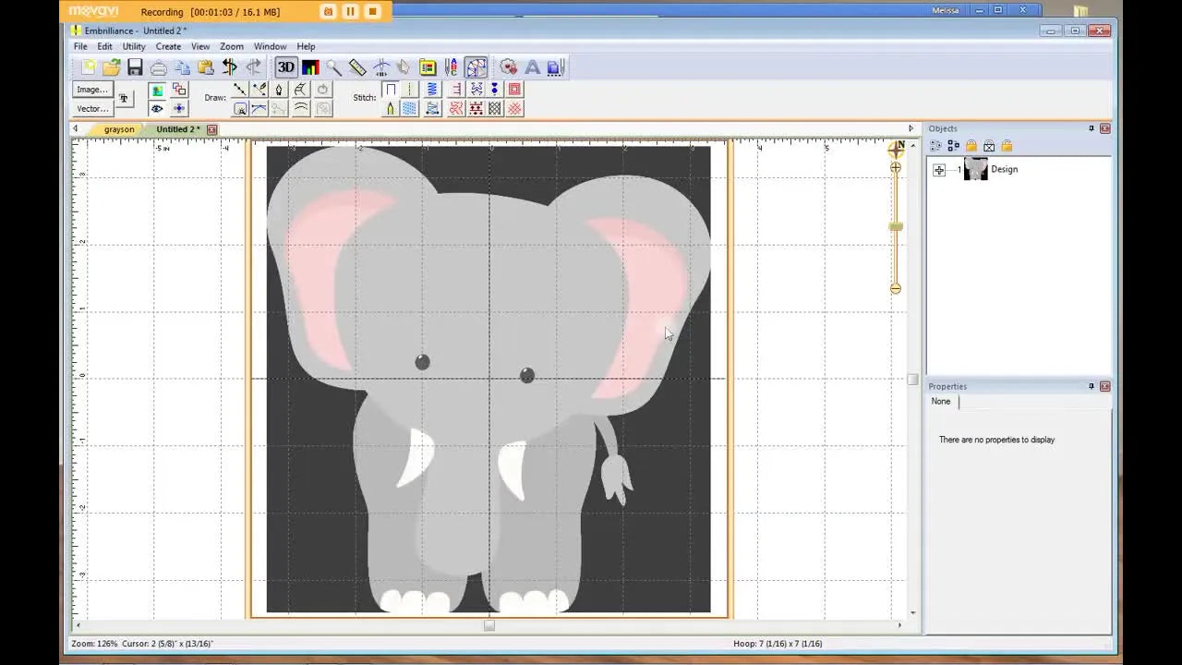The image size is (1182, 665).
Task: Click the Print icon
Action: pyautogui.click(x=158, y=67)
